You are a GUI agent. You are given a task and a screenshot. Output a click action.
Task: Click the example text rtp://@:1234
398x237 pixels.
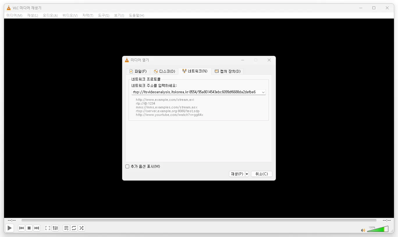[145, 103]
